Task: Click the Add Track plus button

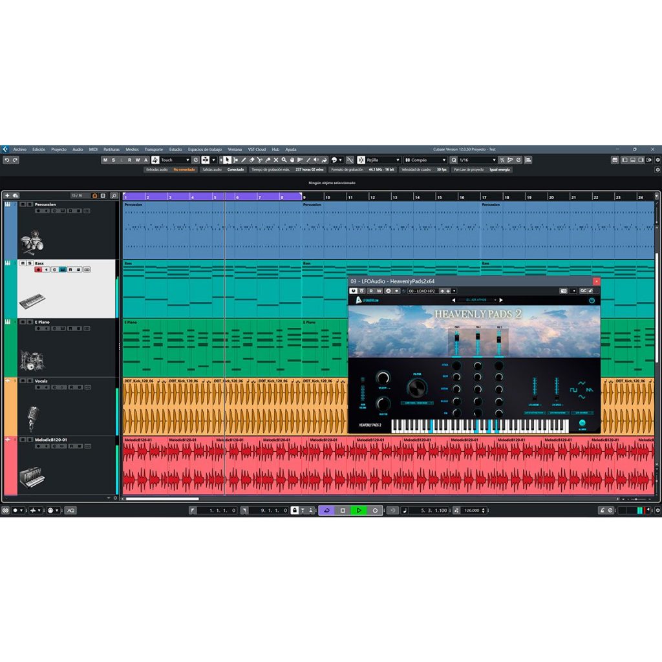Action: pos(7,195)
